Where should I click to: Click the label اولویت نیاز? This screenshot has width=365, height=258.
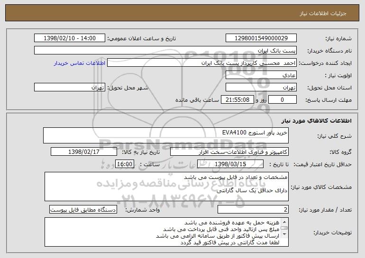(x=338, y=76)
